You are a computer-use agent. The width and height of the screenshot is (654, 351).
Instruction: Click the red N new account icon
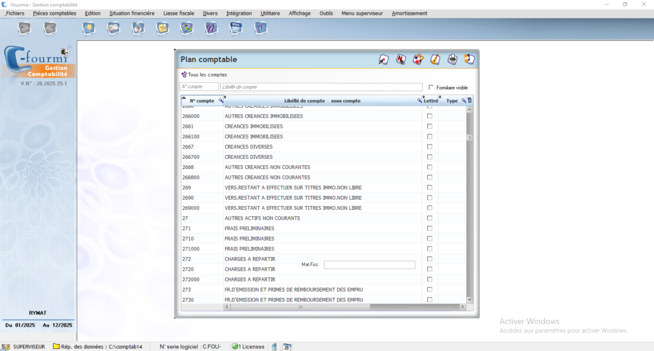pos(401,59)
